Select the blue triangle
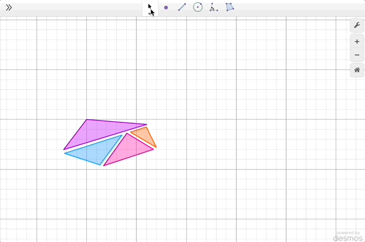 (94, 153)
